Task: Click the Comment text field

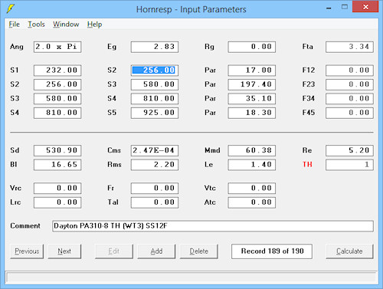Action: pos(213,226)
